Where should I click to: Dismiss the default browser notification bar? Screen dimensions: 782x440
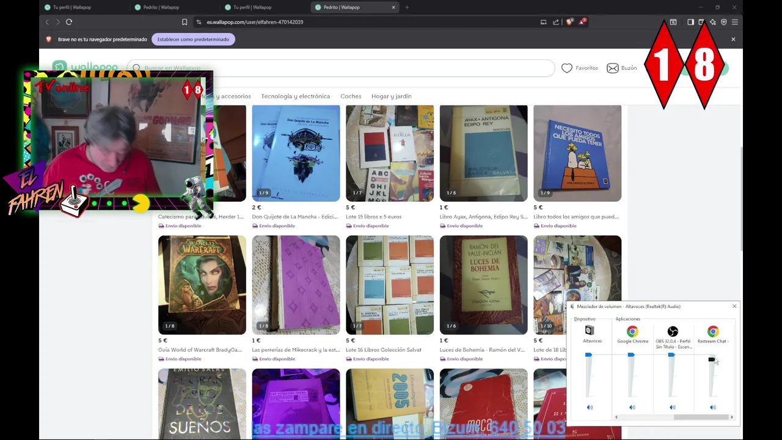click(733, 39)
